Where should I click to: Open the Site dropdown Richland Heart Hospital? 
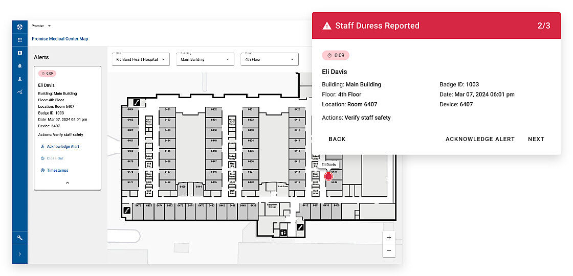141,59
